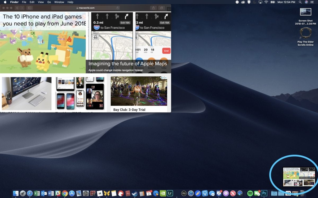
Task: Activate Siri from the menu bar
Action: click(x=306, y=2)
